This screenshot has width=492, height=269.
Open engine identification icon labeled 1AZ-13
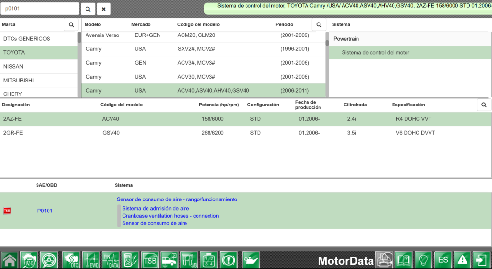pyautogui.click(x=29, y=260)
